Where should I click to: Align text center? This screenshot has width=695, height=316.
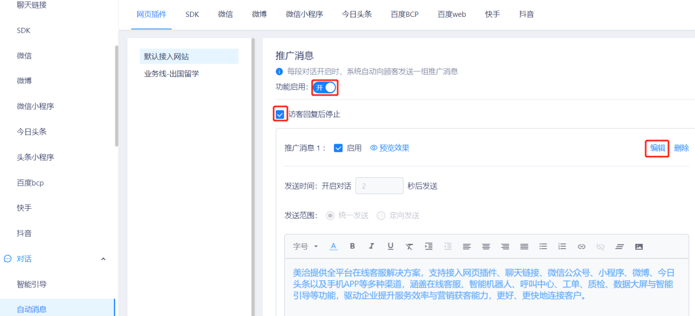[x=486, y=246]
